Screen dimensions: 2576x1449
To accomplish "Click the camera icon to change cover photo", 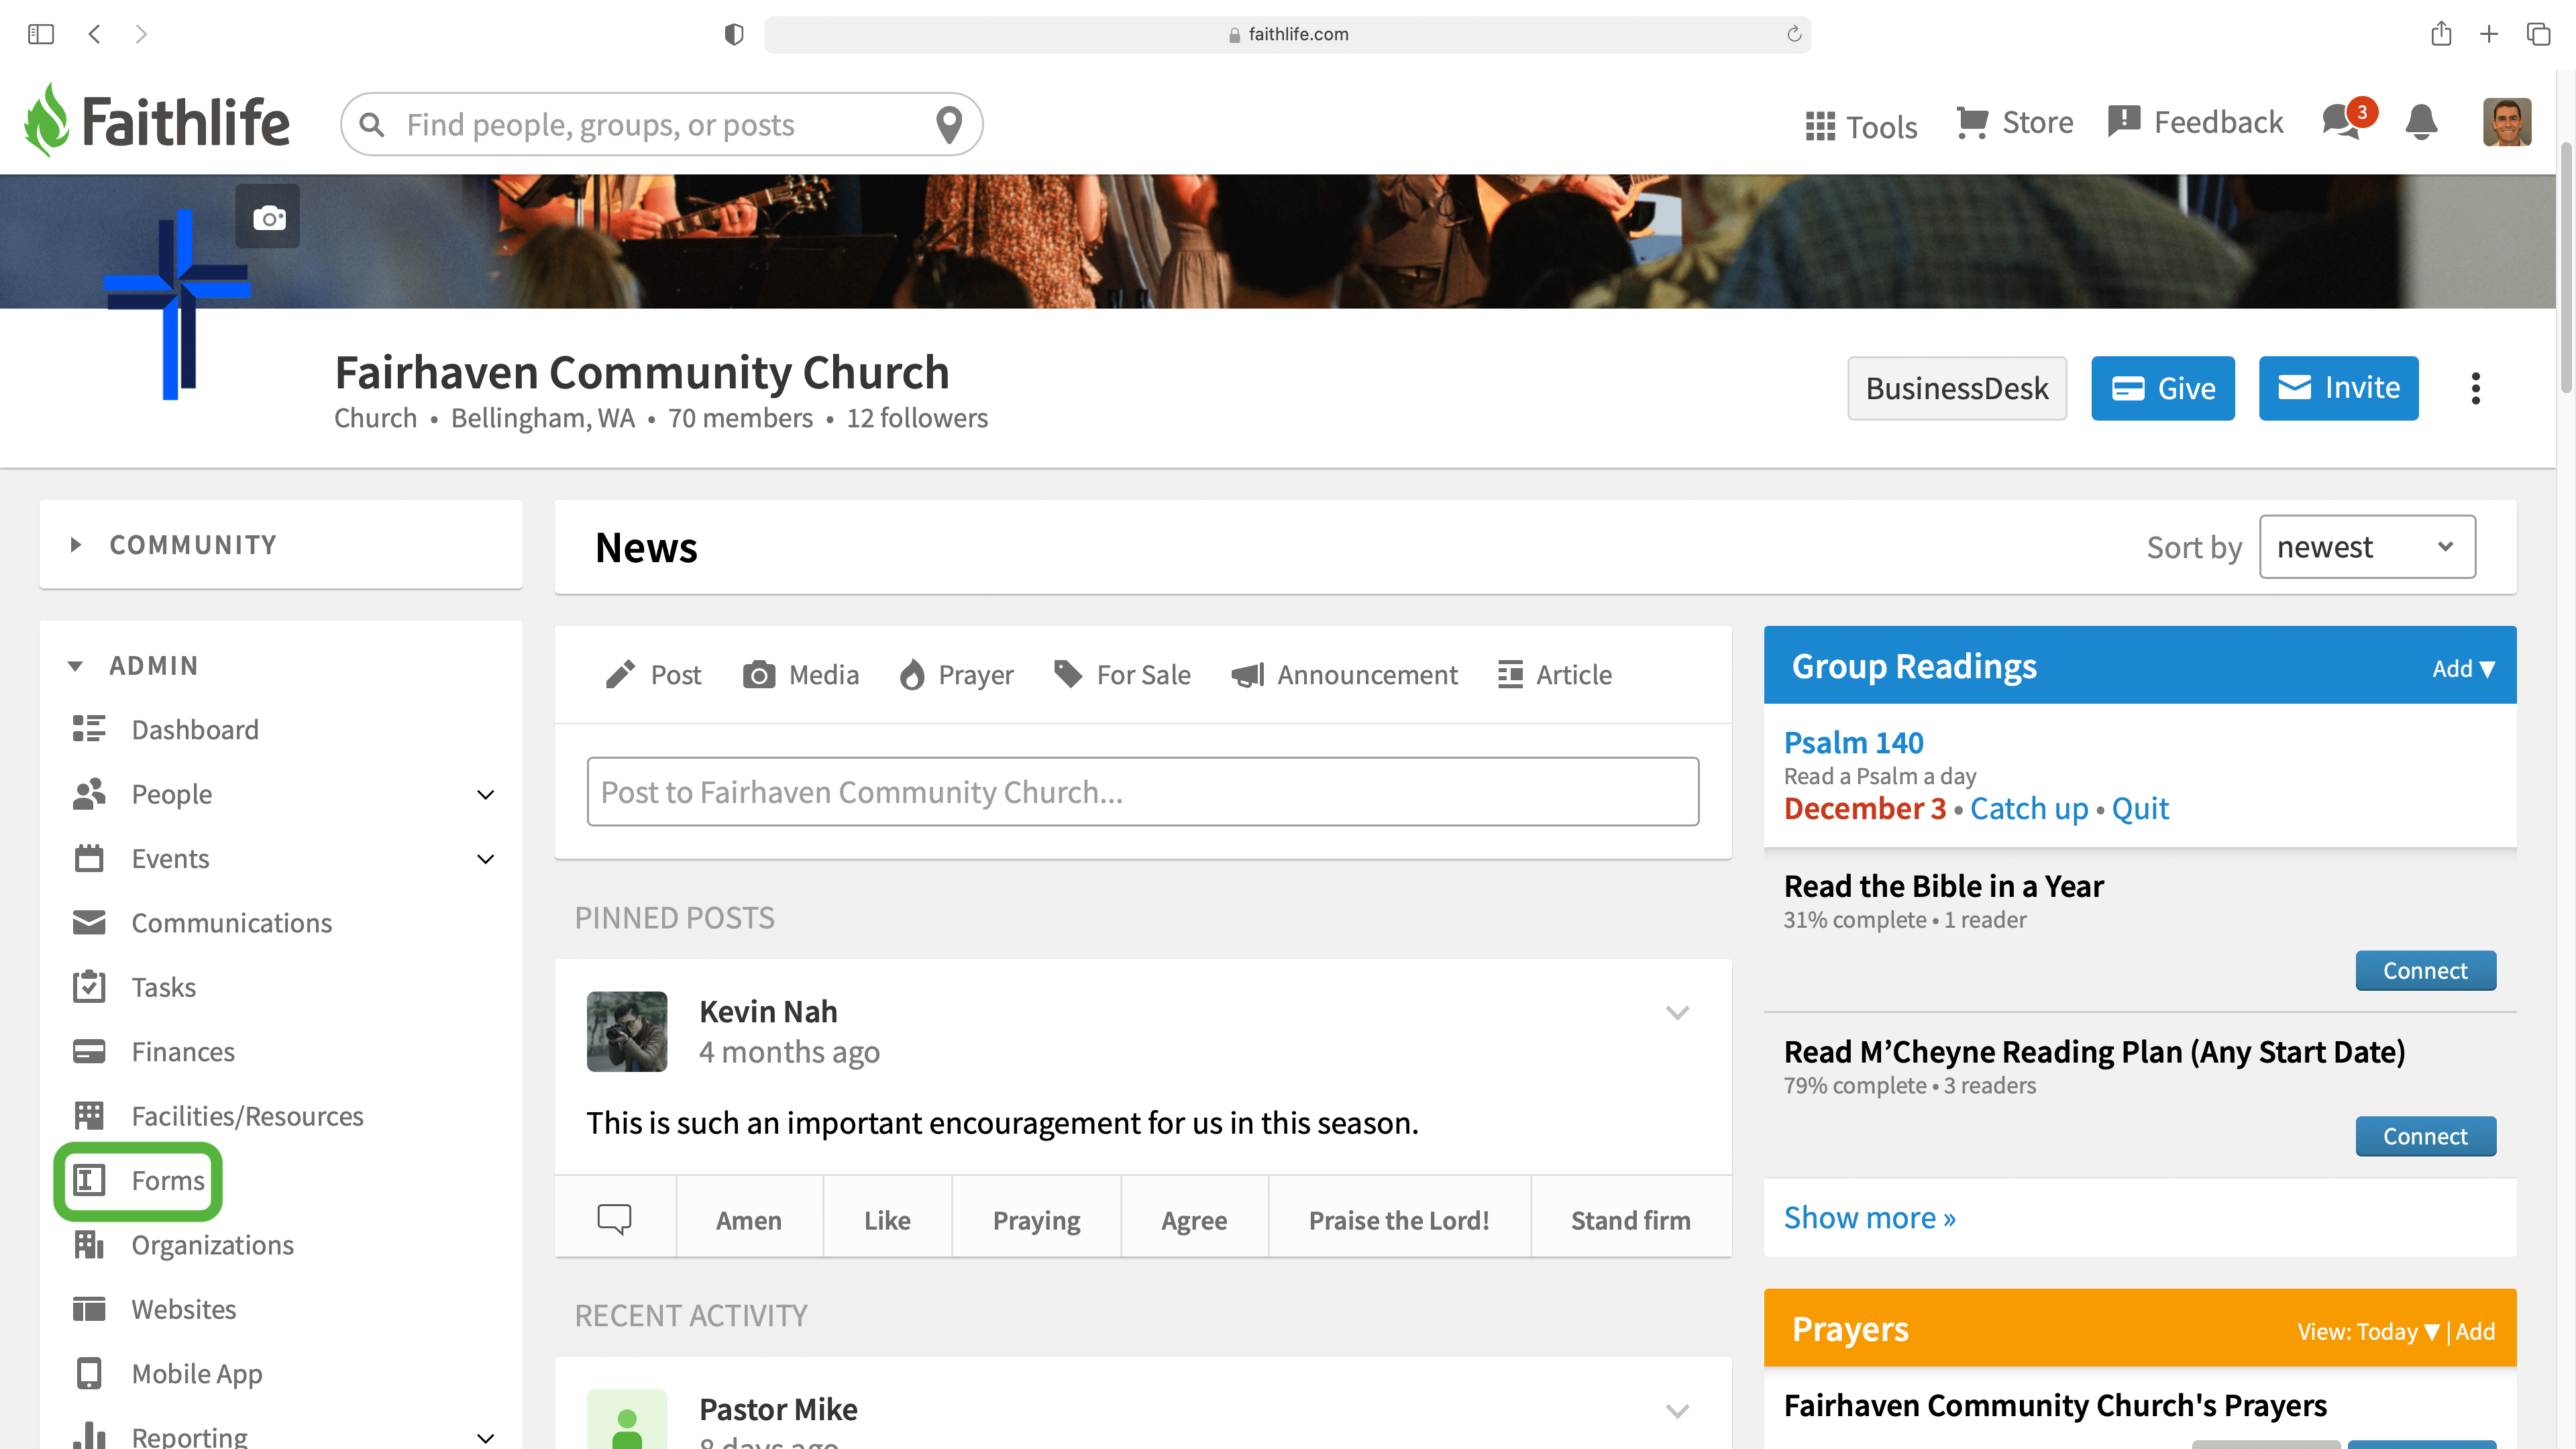I will [x=268, y=217].
